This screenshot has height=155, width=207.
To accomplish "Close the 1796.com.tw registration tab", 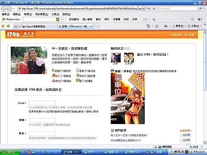I will [91, 26].
